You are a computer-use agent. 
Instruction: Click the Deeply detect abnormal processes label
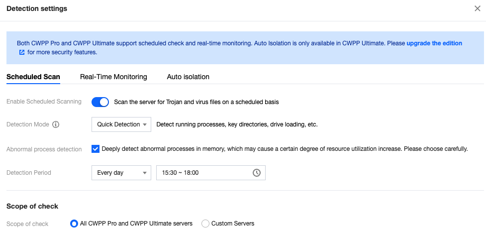285,149
